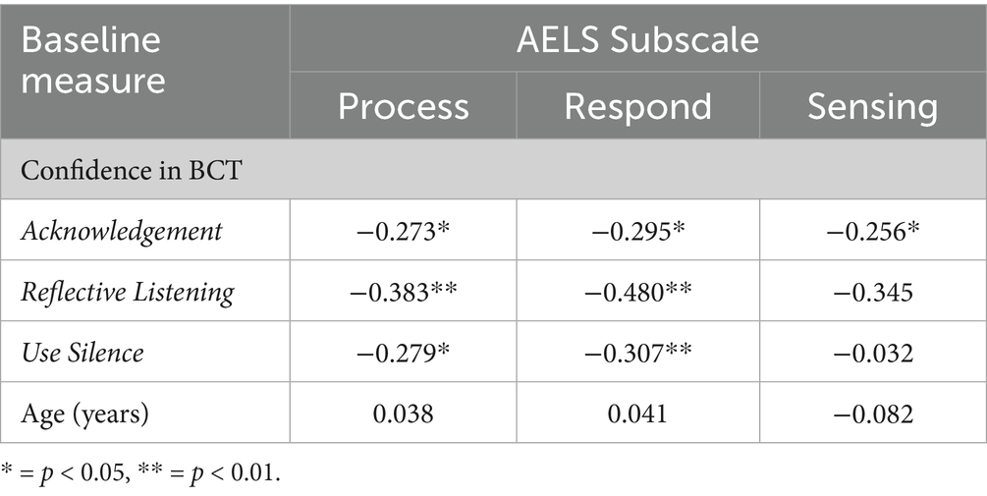
Task: Select the −0.256* Sensing value cell
Action: click(873, 231)
